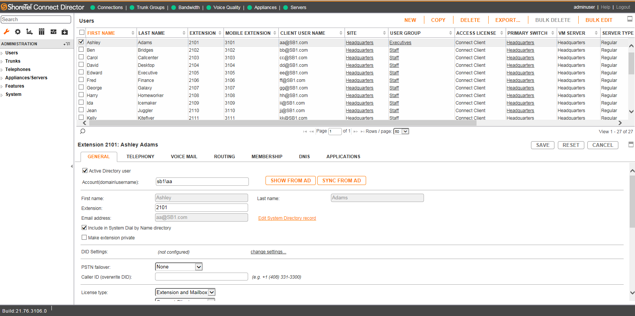Open the waveform monitoring icon in sidebar
The height and width of the screenshot is (316, 635).
[53, 32]
